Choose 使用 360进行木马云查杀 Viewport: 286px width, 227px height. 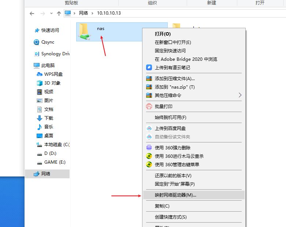tap(179, 156)
